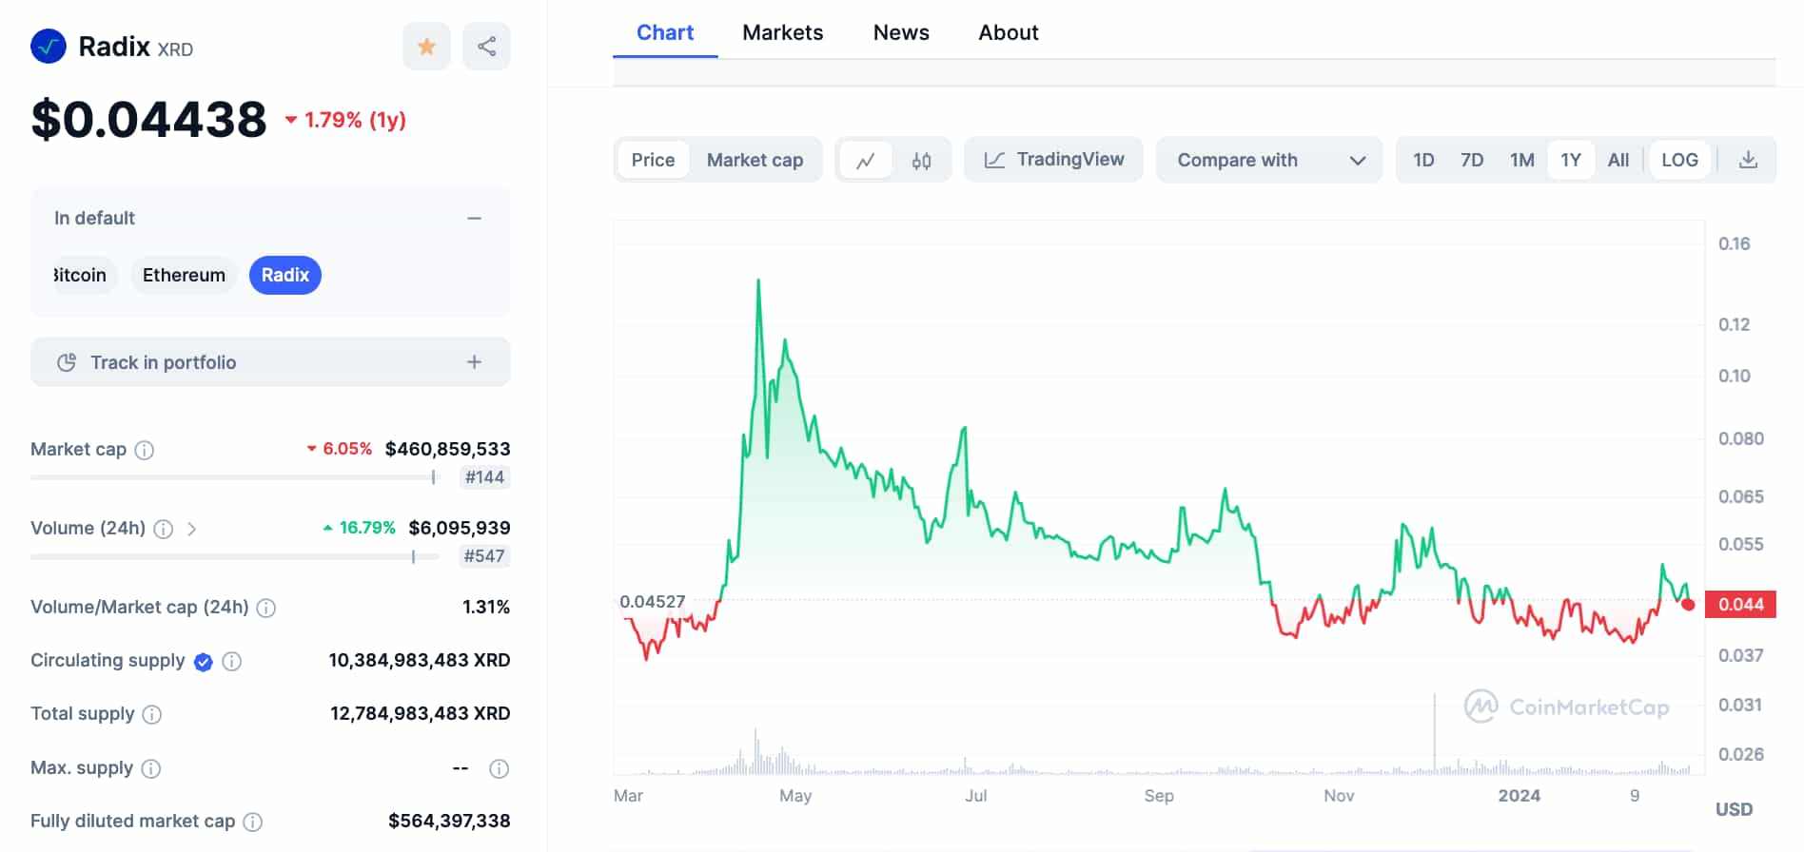
Task: Click the 10,384,983,483 XRD value
Action: (420, 660)
